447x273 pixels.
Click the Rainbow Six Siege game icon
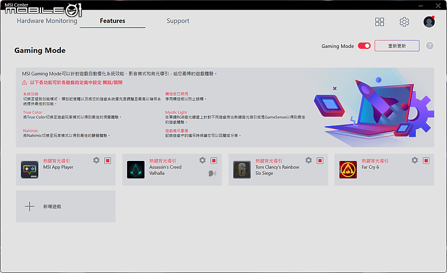pyautogui.click(x=242, y=169)
